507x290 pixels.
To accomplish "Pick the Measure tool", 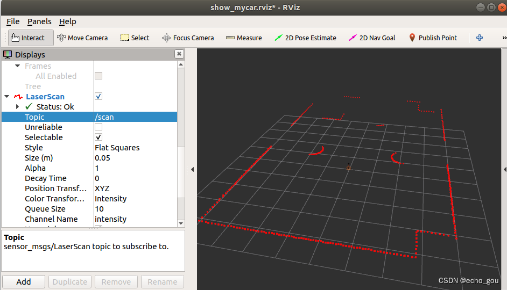I will [x=244, y=38].
